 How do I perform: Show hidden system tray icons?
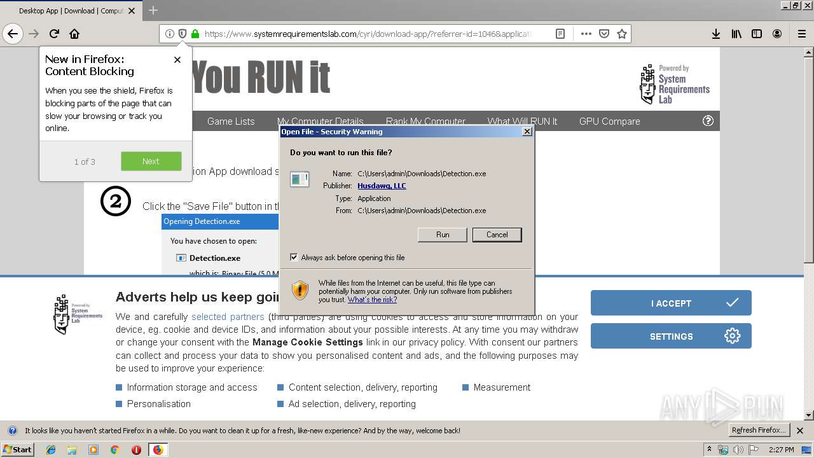point(709,449)
